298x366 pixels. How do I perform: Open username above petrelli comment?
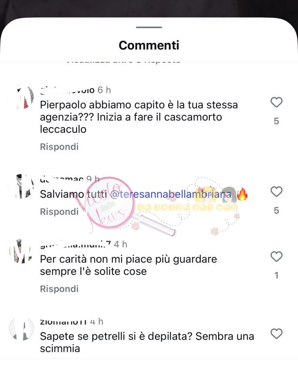(x=63, y=322)
